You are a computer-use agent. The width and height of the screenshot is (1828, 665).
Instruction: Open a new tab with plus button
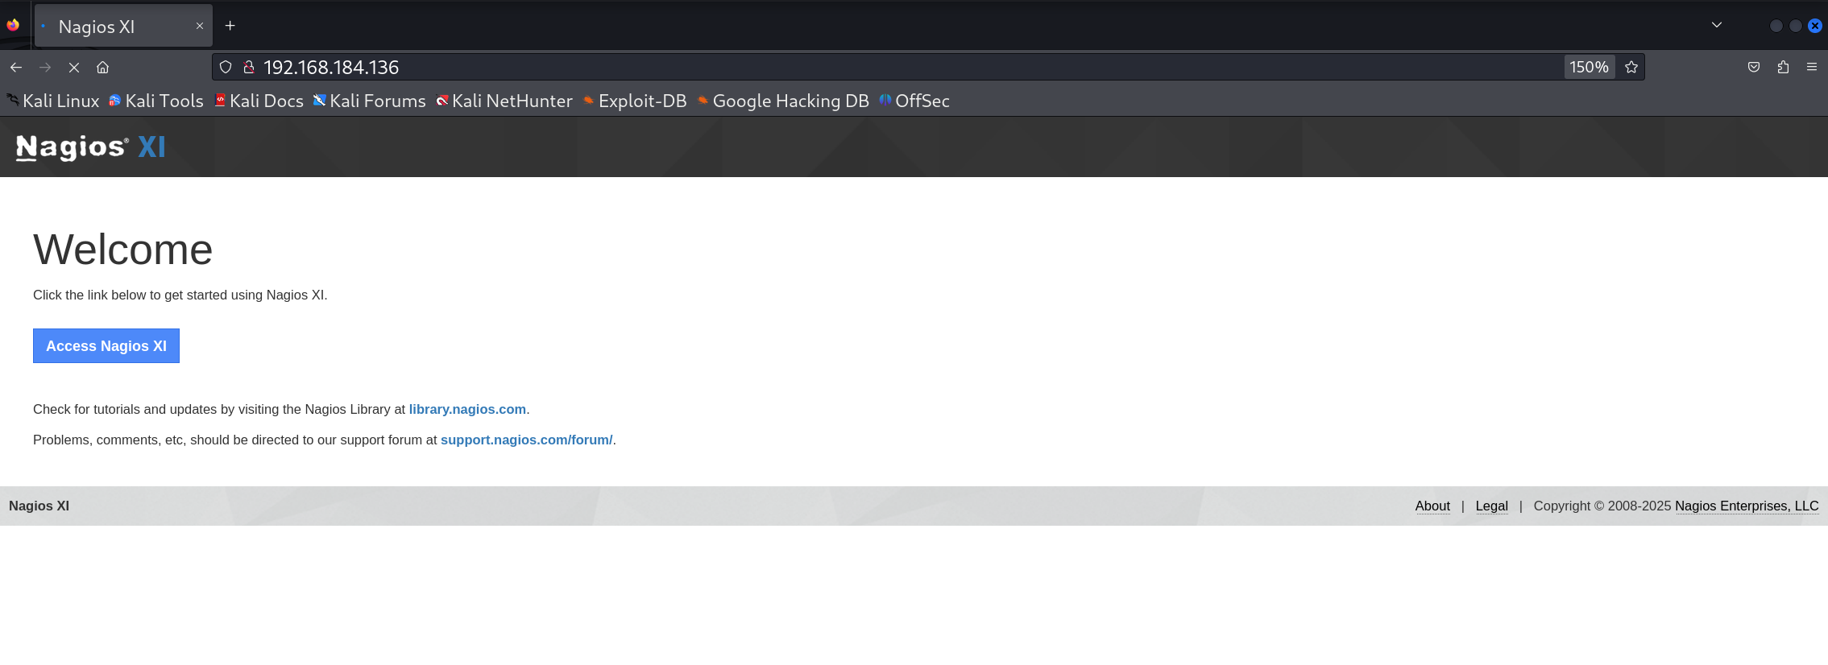230,26
